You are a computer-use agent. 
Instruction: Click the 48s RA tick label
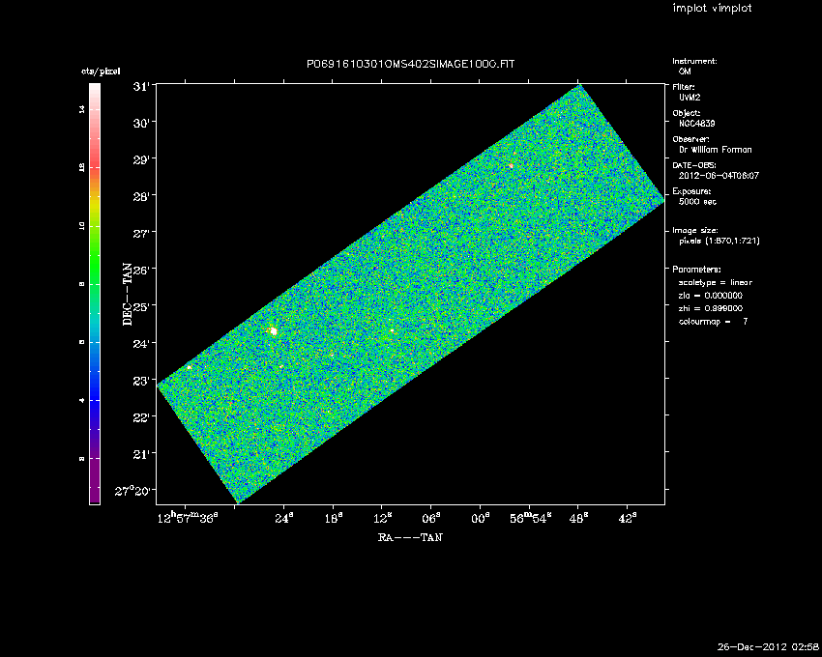[578, 518]
